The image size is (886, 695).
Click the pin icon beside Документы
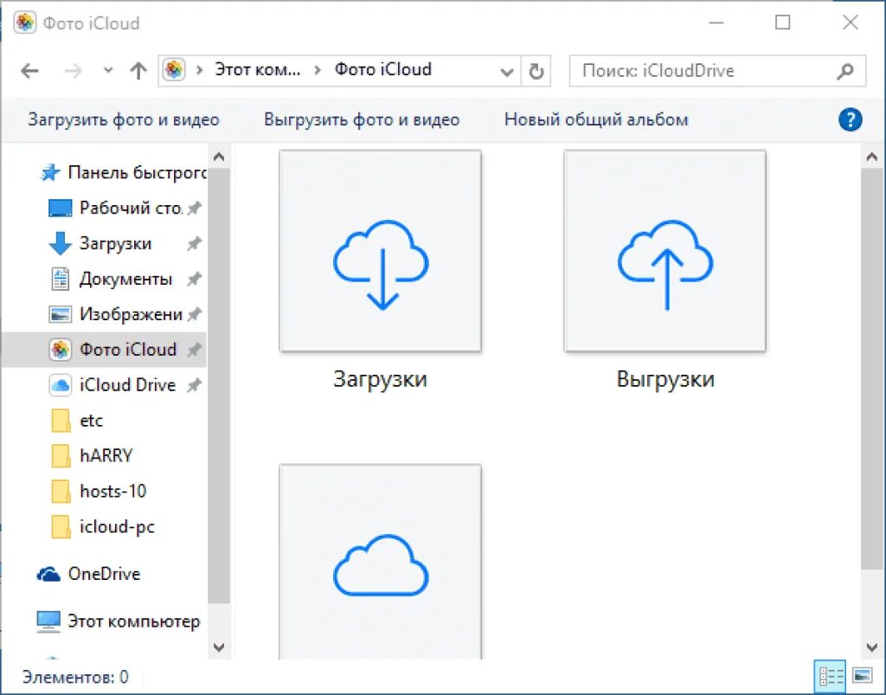(195, 280)
